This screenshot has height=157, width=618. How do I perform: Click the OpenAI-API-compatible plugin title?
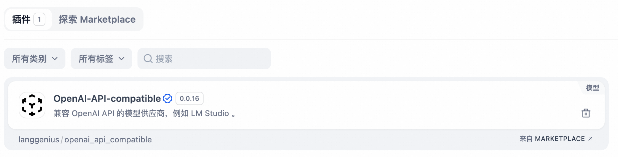107,98
